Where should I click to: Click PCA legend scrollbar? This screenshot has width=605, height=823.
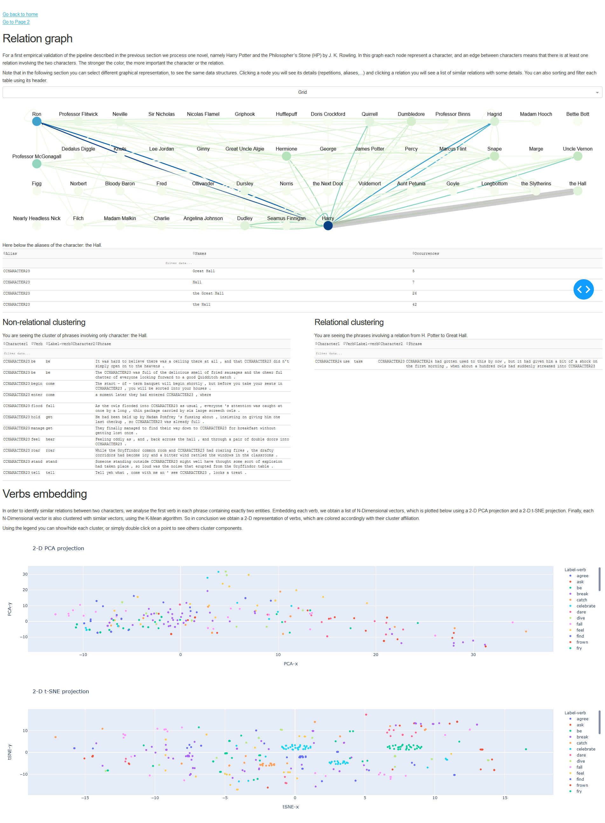(600, 579)
